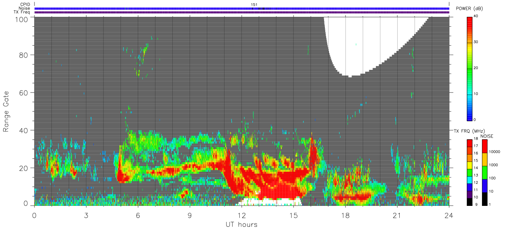Viewport: 505px width, 233px height.
Task: Click the 'TX Freq' row label
Action: [x=22, y=12]
